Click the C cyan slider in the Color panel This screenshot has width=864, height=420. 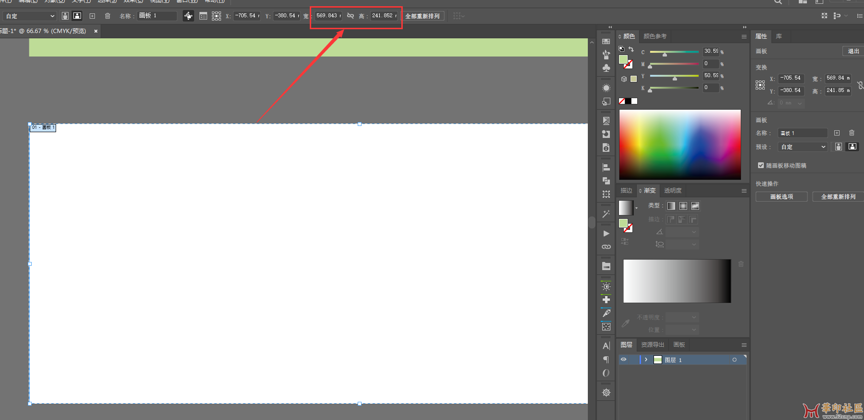(x=674, y=53)
